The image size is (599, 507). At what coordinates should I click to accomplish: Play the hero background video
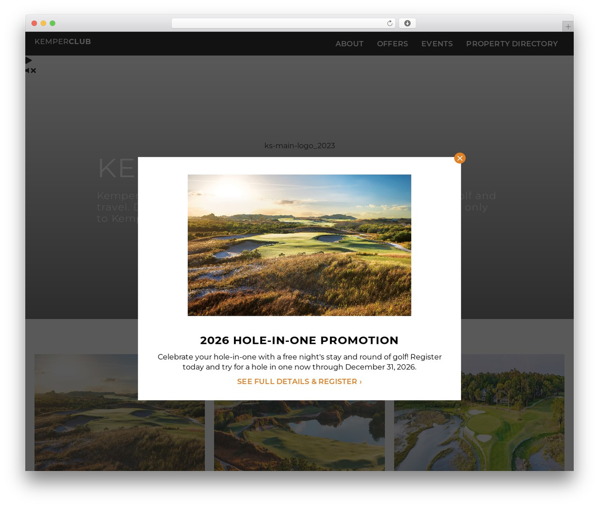(29, 60)
